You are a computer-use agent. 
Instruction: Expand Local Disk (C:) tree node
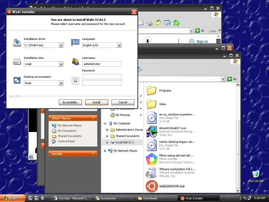click(107, 142)
